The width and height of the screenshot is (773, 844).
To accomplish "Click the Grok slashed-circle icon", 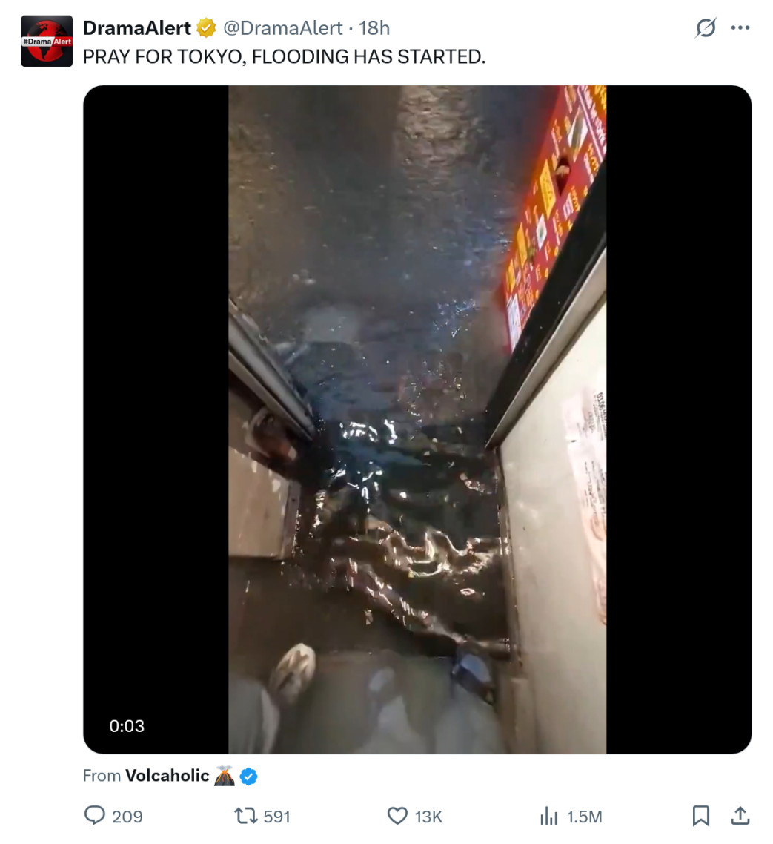I will tap(706, 28).
